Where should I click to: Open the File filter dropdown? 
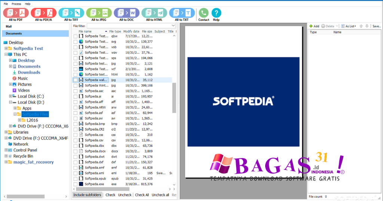click(173, 26)
